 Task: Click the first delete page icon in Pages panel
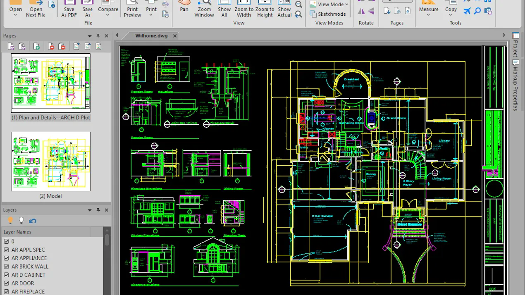click(x=51, y=46)
